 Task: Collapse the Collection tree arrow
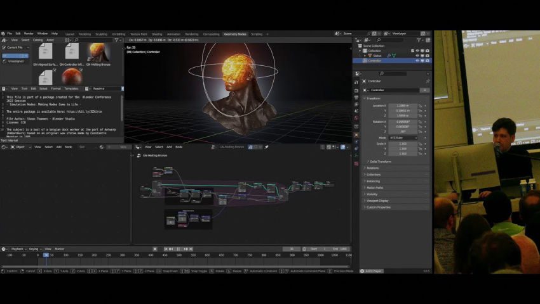point(360,51)
